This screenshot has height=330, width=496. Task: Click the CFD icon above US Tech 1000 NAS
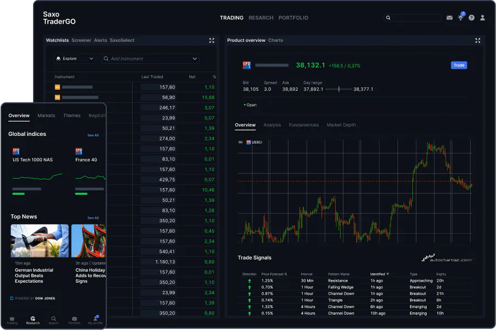[x=16, y=151]
